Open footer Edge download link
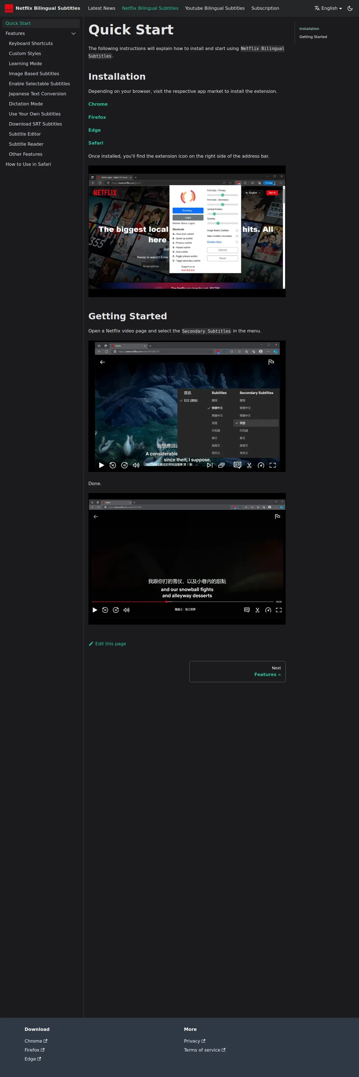Viewport: 359px width, 1077px height. 33,1059
